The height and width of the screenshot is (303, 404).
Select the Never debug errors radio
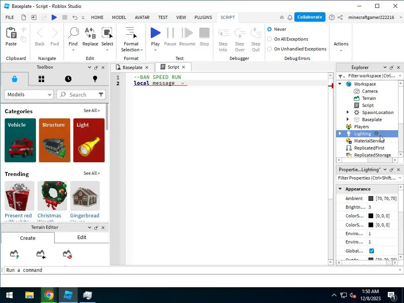click(269, 29)
